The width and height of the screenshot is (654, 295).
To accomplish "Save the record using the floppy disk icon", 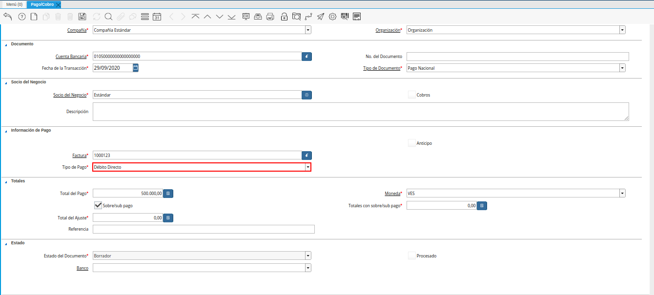I will (x=82, y=17).
